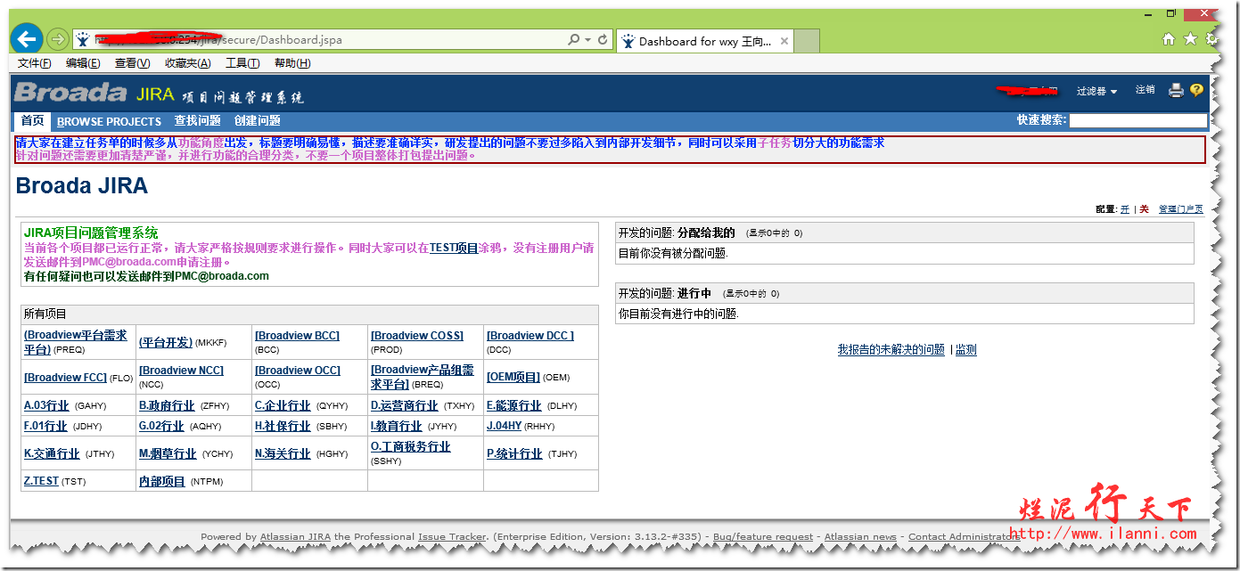Viewport: 1240px width, 571px height.
Task: Open the 收藏夹(A) favorites menu
Action: [187, 63]
